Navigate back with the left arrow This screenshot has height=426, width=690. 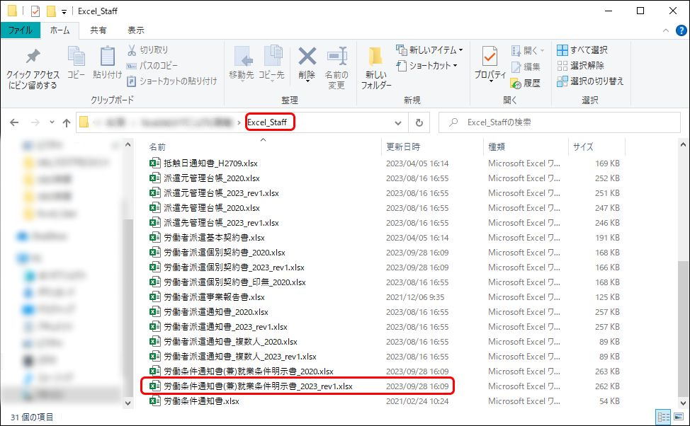coord(14,122)
